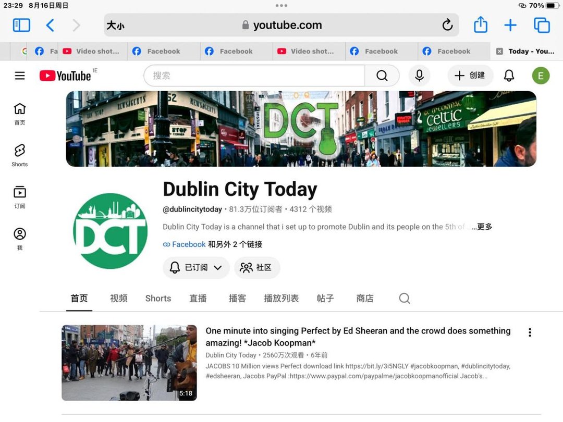
Task: Click the youtube.com address bar
Action: pos(281,25)
